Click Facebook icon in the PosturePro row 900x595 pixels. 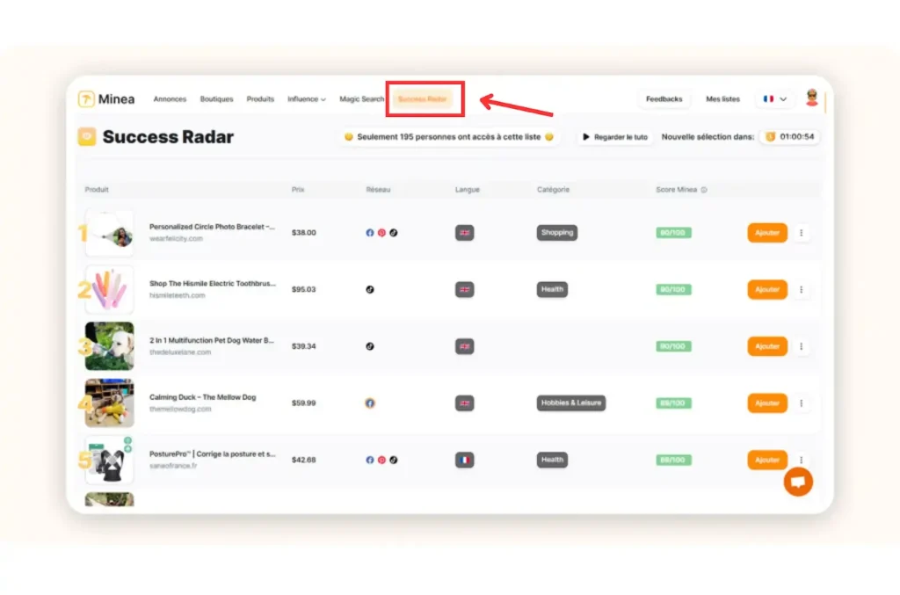tap(370, 460)
